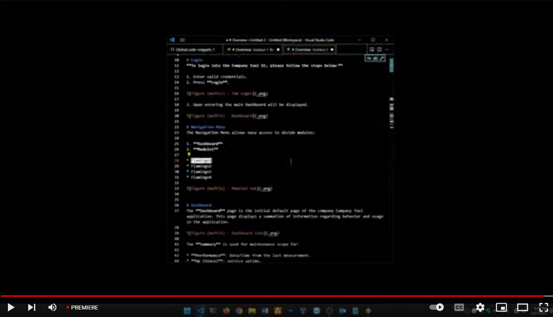Click the '1. **Dashboard**' list line

[204, 144]
